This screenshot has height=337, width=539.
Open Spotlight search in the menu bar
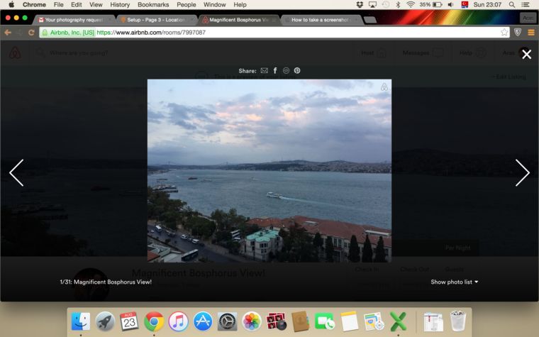(x=511, y=4)
